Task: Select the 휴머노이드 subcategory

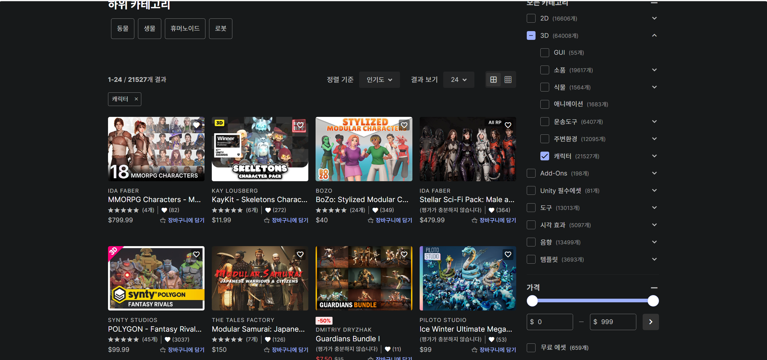Action: (x=185, y=29)
